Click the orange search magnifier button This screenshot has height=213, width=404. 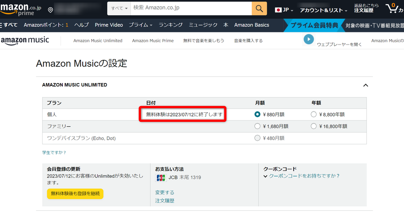(x=259, y=9)
